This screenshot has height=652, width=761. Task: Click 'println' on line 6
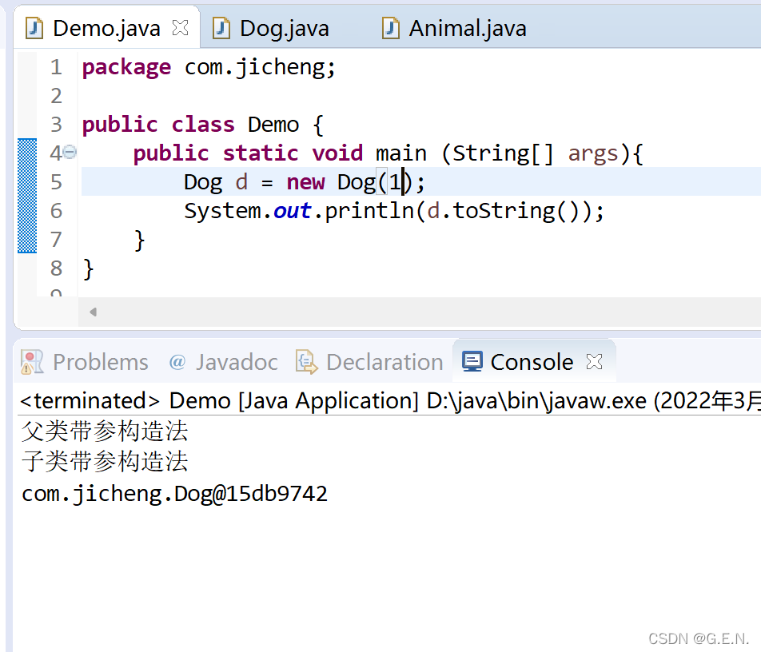point(369,211)
